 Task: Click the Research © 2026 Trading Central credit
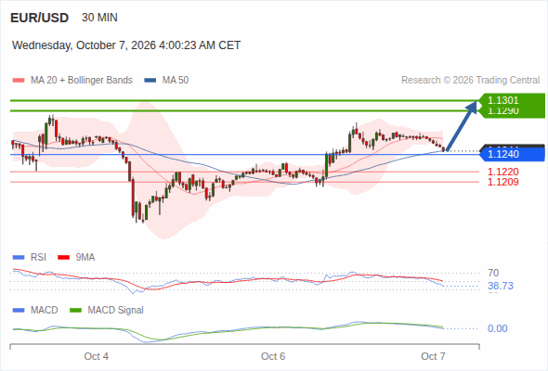pyautogui.click(x=470, y=81)
